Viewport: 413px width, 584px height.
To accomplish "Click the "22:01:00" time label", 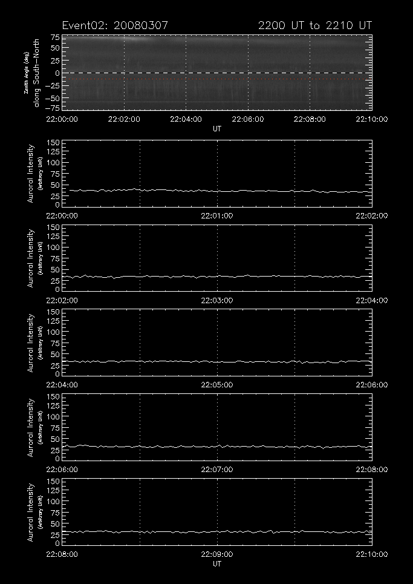I will [x=217, y=215].
